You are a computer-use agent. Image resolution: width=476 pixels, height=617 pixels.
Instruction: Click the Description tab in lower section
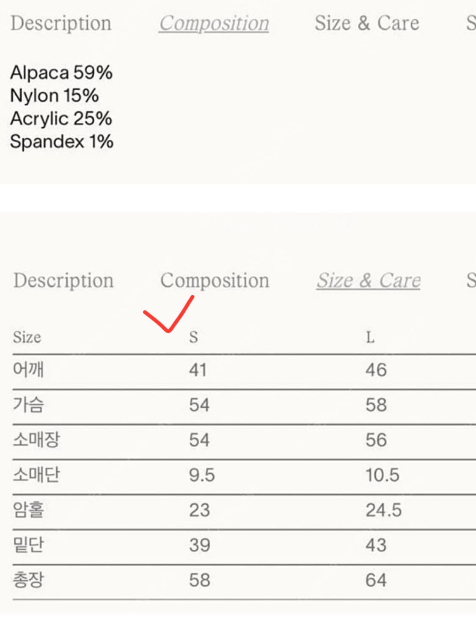coord(63,280)
